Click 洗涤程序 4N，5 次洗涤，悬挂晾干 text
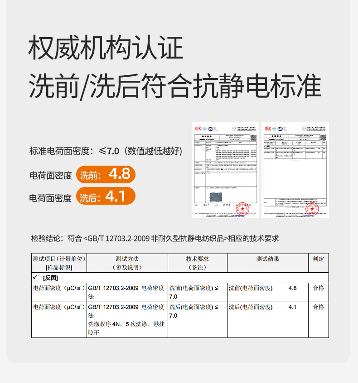Screen dimensions: 358x383 (x=126, y=328)
